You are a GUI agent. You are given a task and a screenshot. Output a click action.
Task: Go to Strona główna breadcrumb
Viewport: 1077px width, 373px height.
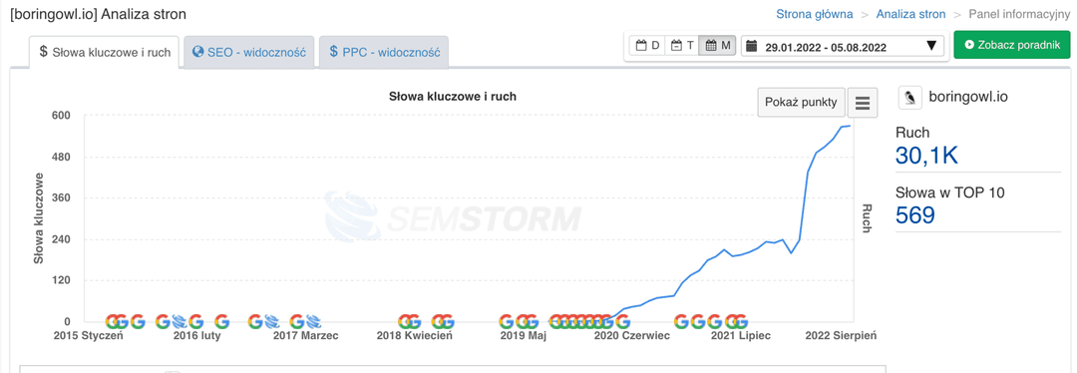[815, 14]
